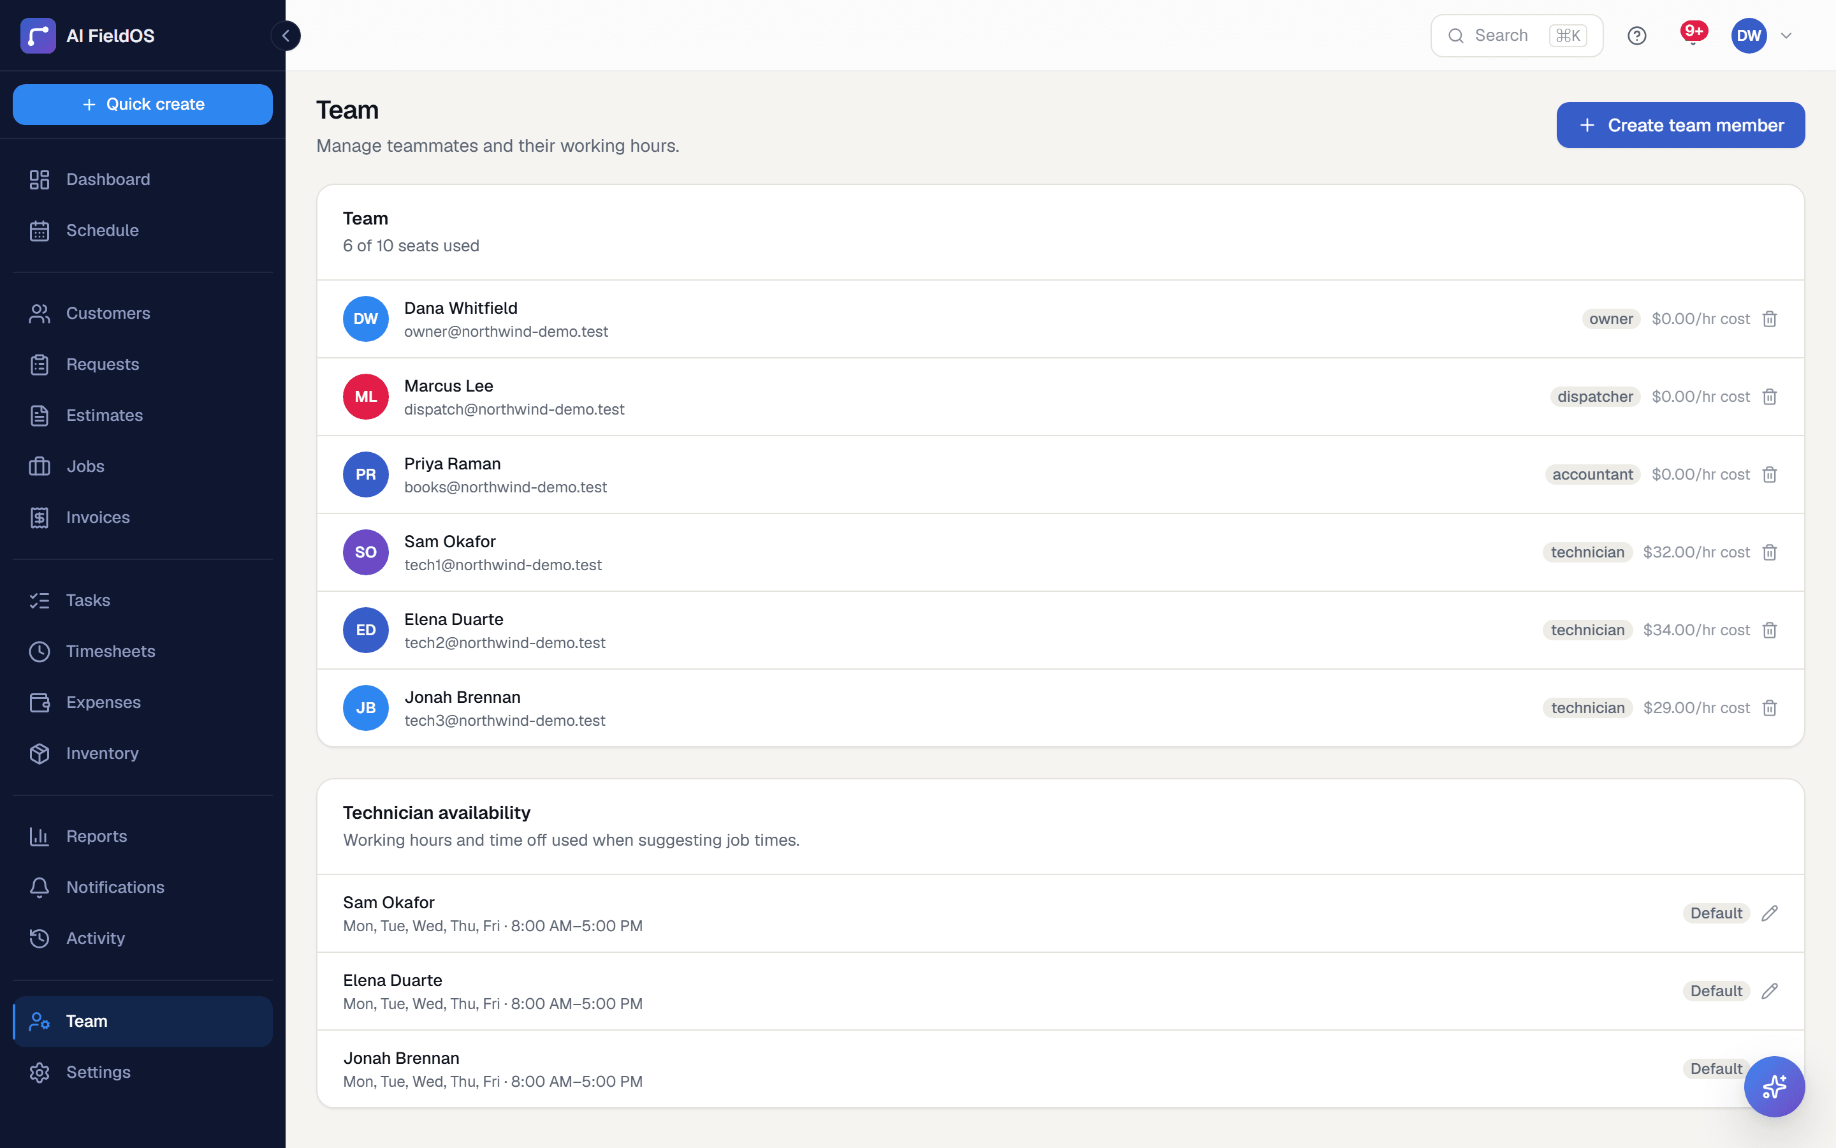
Task: Open Requests in the sidebar
Action: [x=143, y=364]
